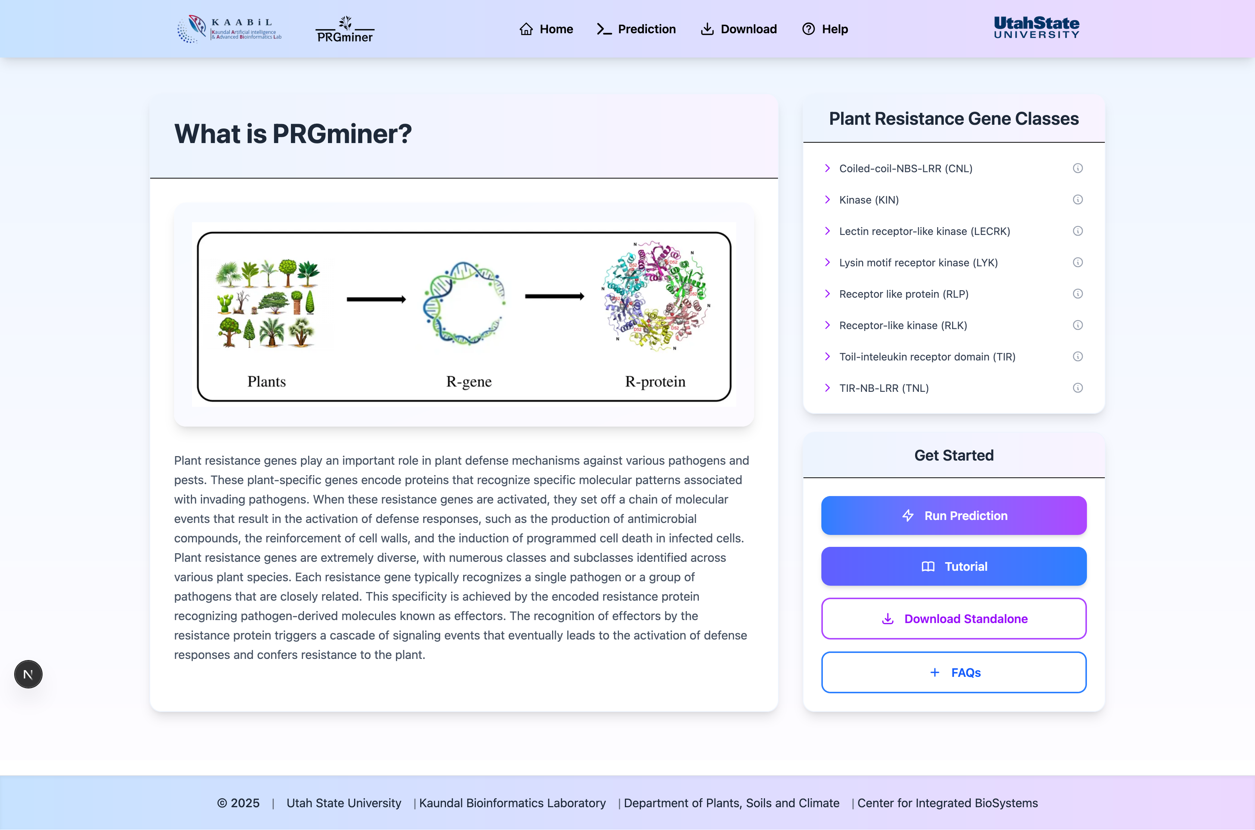Open the info icon for Receptor like protein

coord(1078,294)
